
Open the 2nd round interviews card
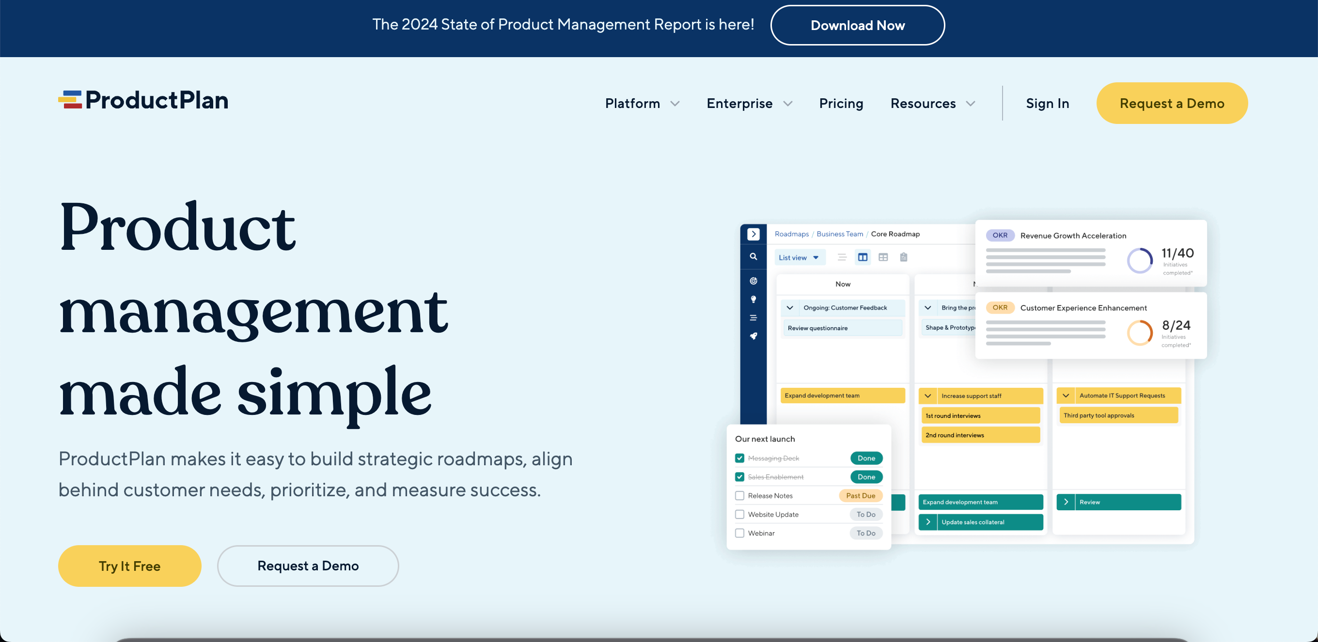[981, 435]
